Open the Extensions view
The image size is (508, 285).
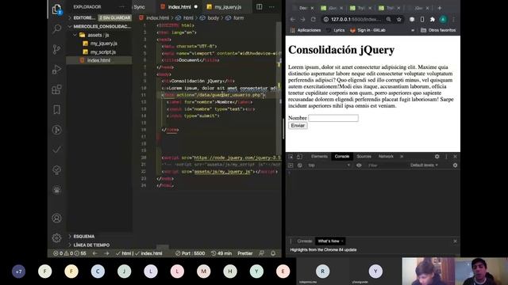(56, 89)
